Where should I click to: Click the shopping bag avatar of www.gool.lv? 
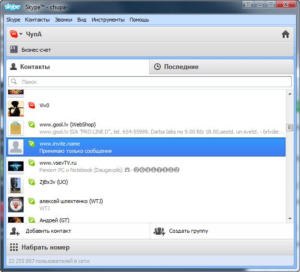coord(16,128)
